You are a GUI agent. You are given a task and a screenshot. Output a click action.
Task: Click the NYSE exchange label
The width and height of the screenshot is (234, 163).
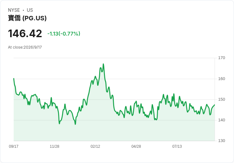pos(14,10)
